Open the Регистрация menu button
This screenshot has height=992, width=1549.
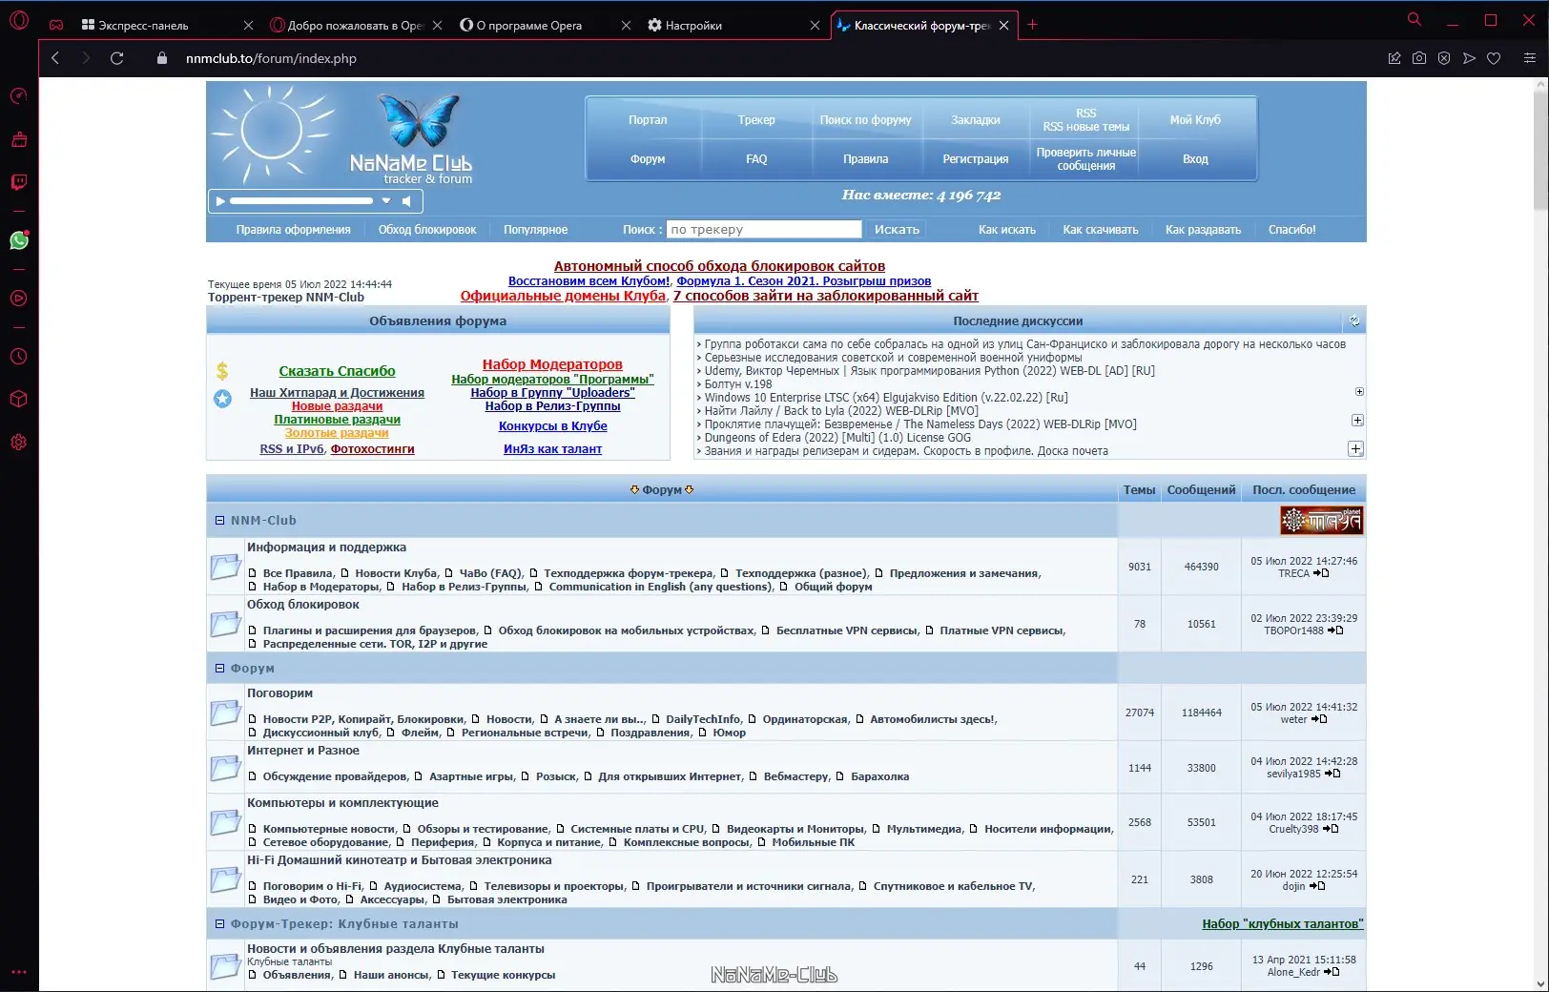click(x=975, y=159)
